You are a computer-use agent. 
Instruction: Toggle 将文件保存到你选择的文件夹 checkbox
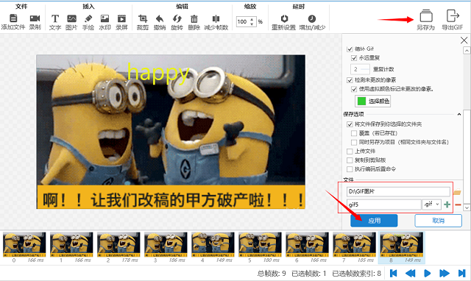(350, 124)
